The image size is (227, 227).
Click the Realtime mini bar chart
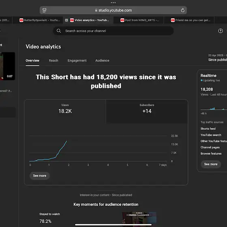click(x=214, y=109)
